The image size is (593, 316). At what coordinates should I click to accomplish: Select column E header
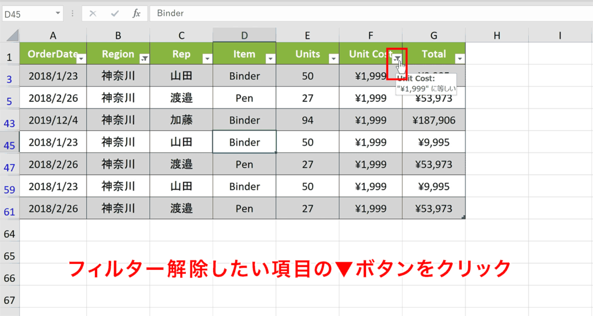(x=308, y=35)
